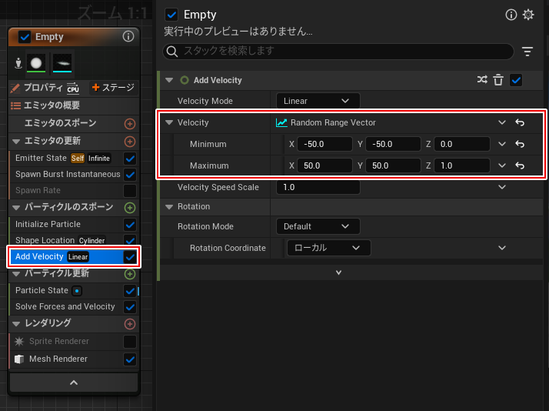Open the Rotation Coordinate ローカル dropdown
Image resolution: width=549 pixels, height=411 pixels.
[328, 248]
